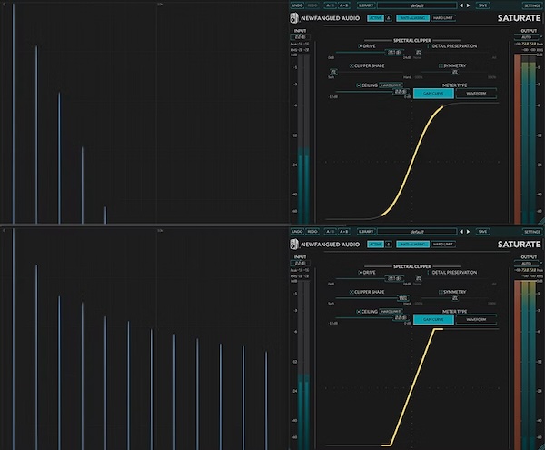Click the Ceiling slider handle in upper plugin

point(401,92)
